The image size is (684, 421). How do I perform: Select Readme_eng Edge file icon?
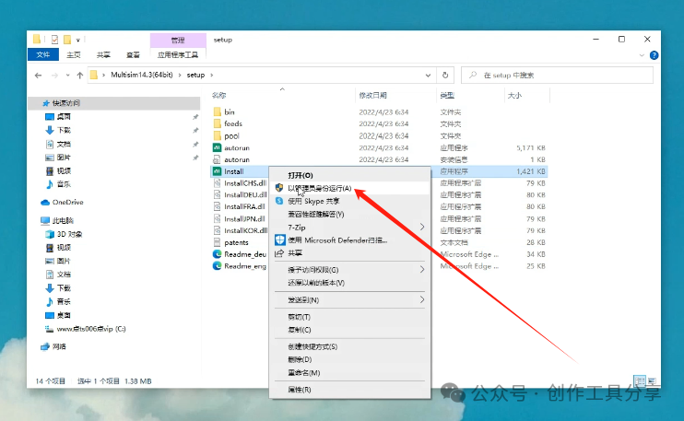tap(217, 266)
